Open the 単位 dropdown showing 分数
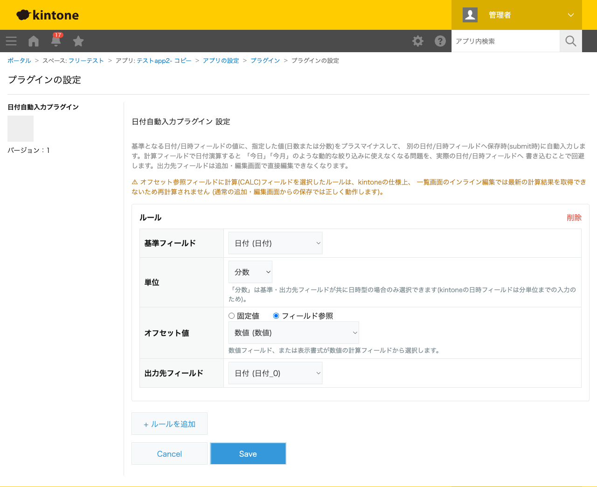This screenshot has height=487, width=597. [x=250, y=272]
